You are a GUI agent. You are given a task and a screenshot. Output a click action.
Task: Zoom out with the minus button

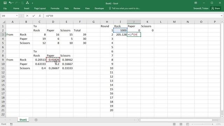[x=192, y=124]
